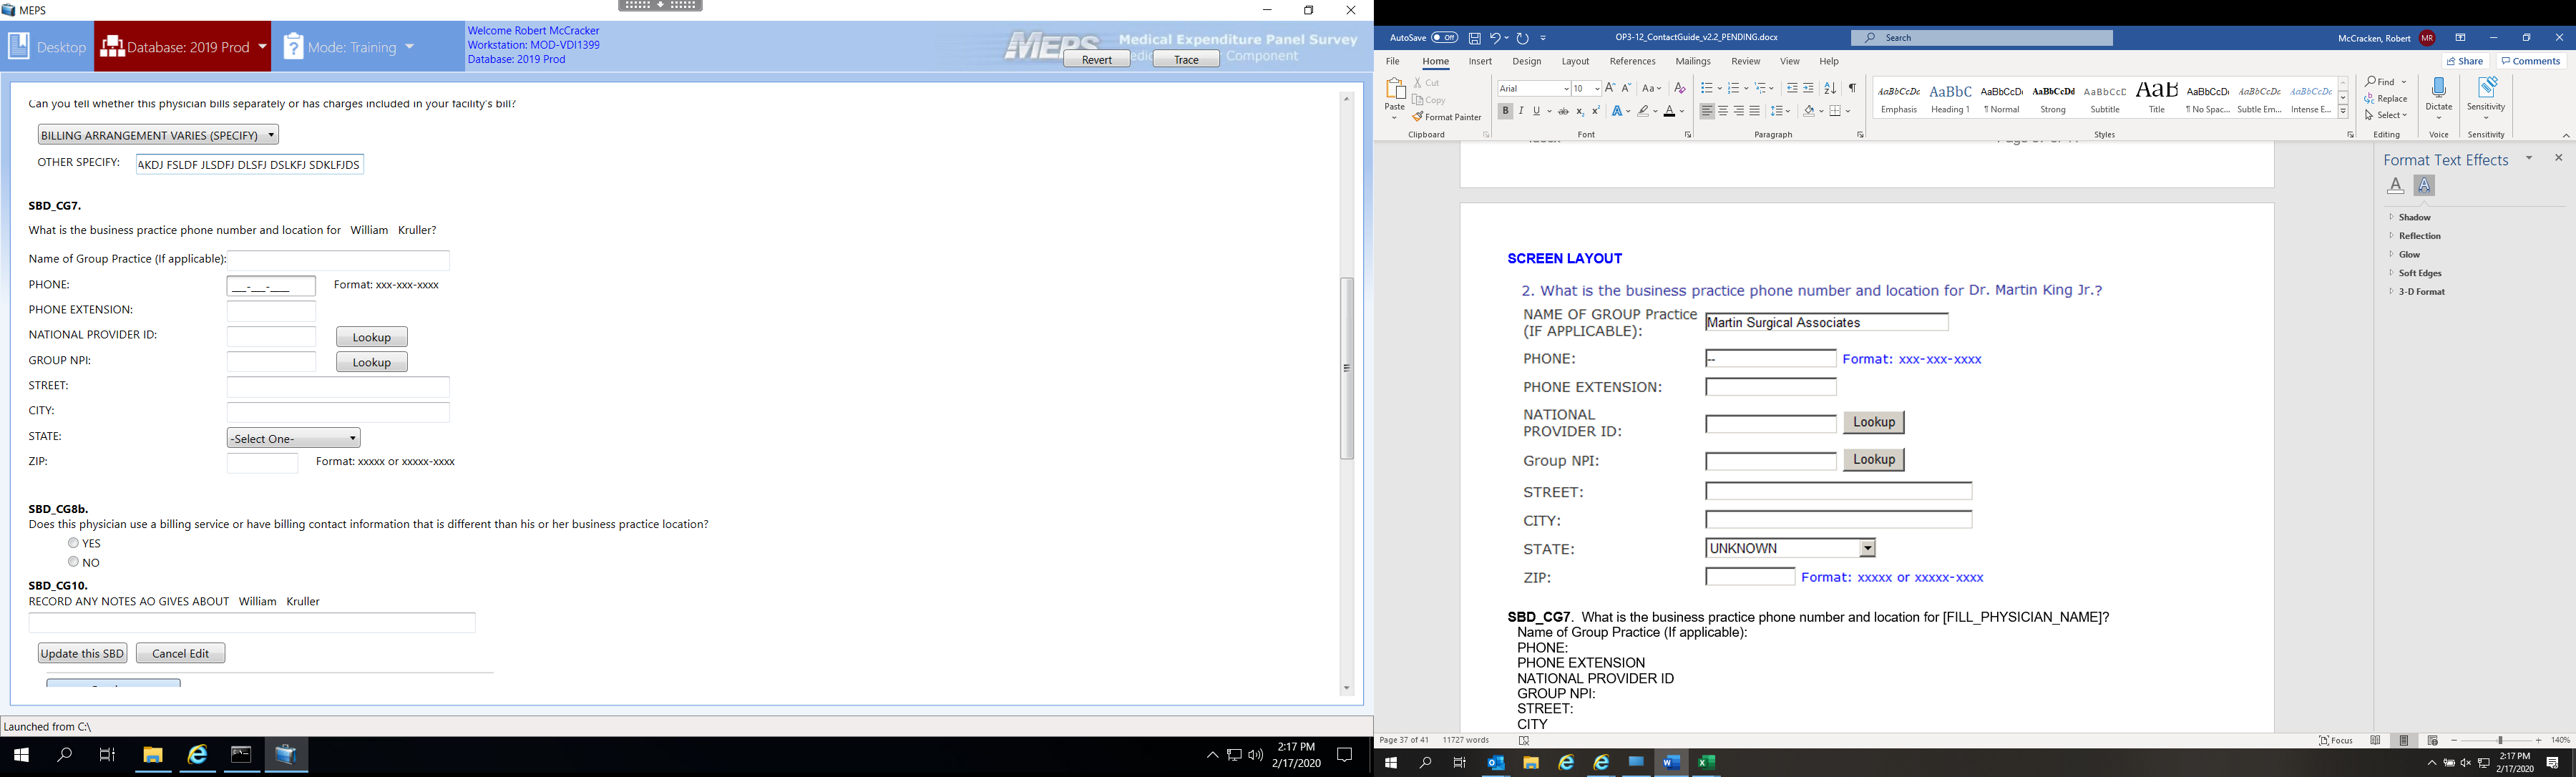This screenshot has height=777, width=2576.
Task: Click the Sort A-Z icon
Action: [x=1830, y=89]
